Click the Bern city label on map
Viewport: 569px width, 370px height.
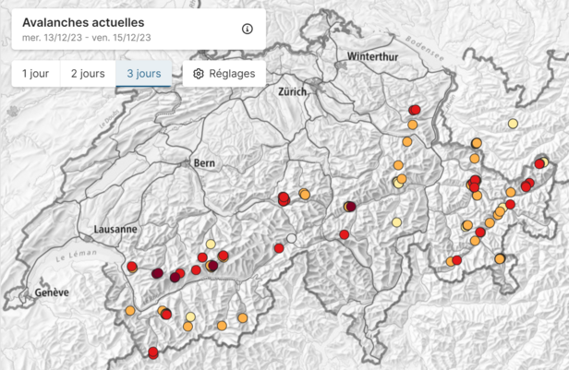[204, 162]
